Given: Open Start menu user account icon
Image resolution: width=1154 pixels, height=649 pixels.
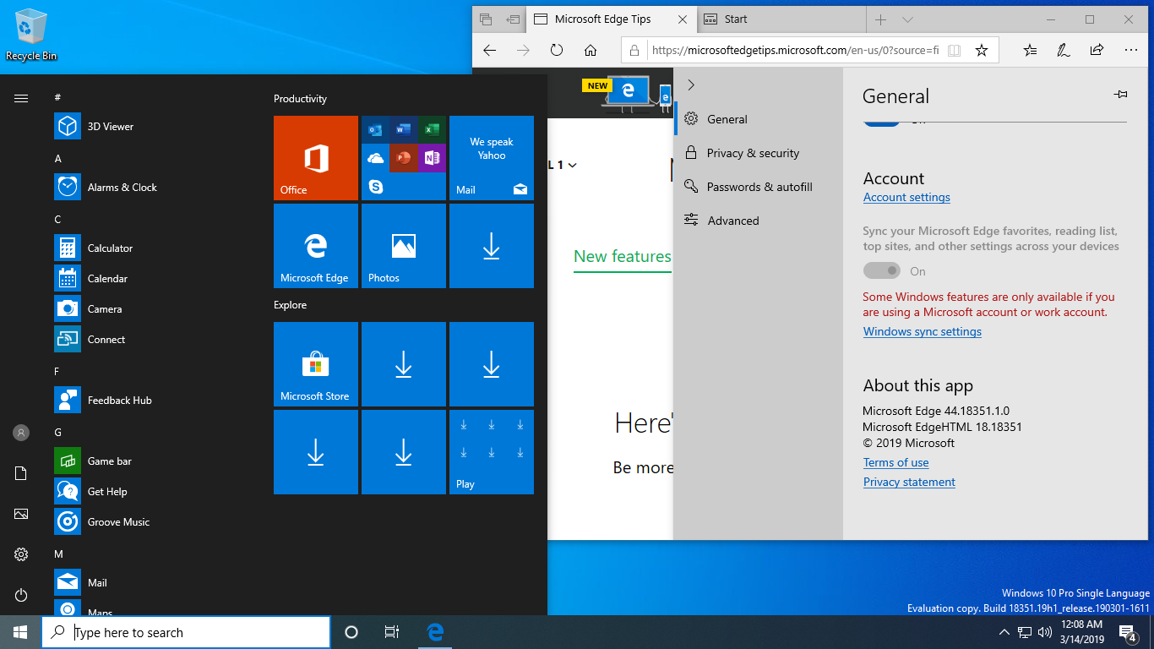Looking at the screenshot, I should click(21, 433).
